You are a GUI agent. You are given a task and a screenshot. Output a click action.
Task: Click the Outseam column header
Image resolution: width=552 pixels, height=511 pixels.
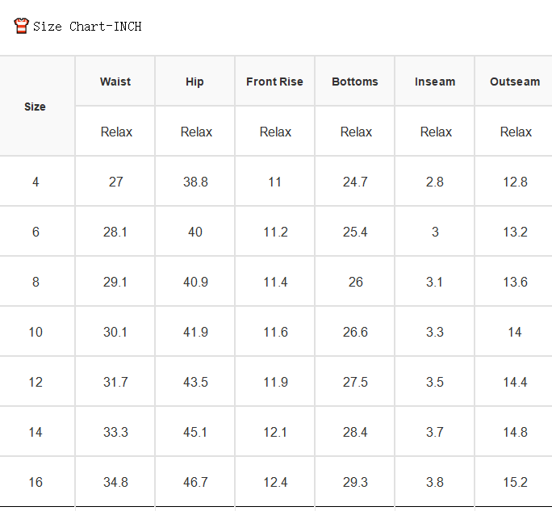point(515,82)
